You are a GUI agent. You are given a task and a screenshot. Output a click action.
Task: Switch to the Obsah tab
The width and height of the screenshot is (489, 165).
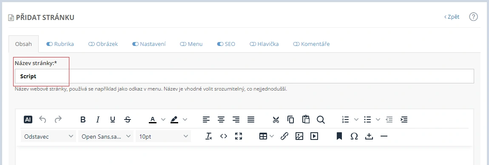tap(23, 44)
